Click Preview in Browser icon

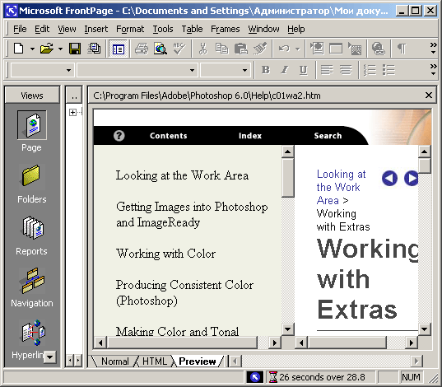click(x=161, y=49)
